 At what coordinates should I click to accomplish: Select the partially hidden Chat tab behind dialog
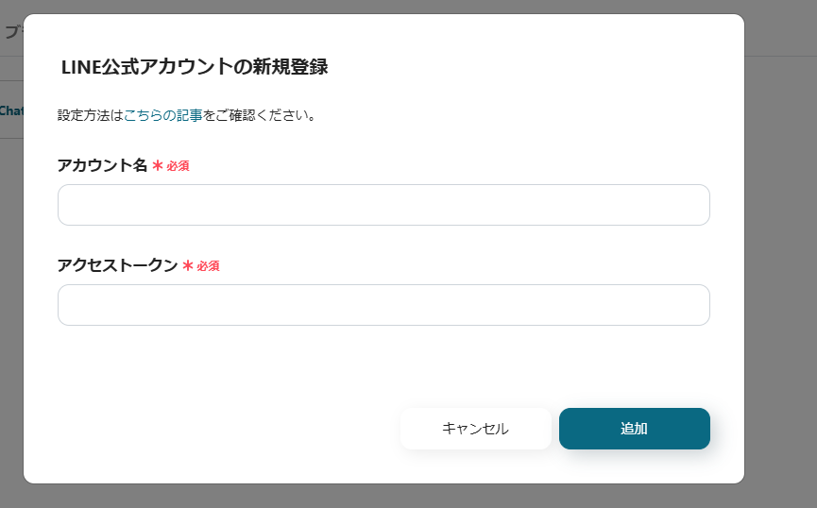click(11, 111)
